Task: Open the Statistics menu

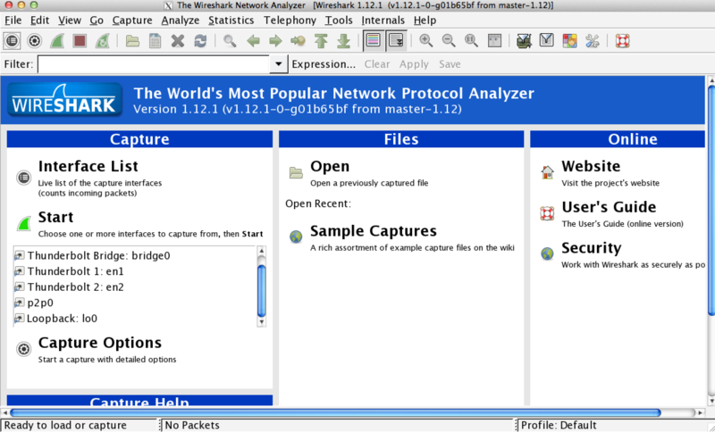Action: [231, 20]
